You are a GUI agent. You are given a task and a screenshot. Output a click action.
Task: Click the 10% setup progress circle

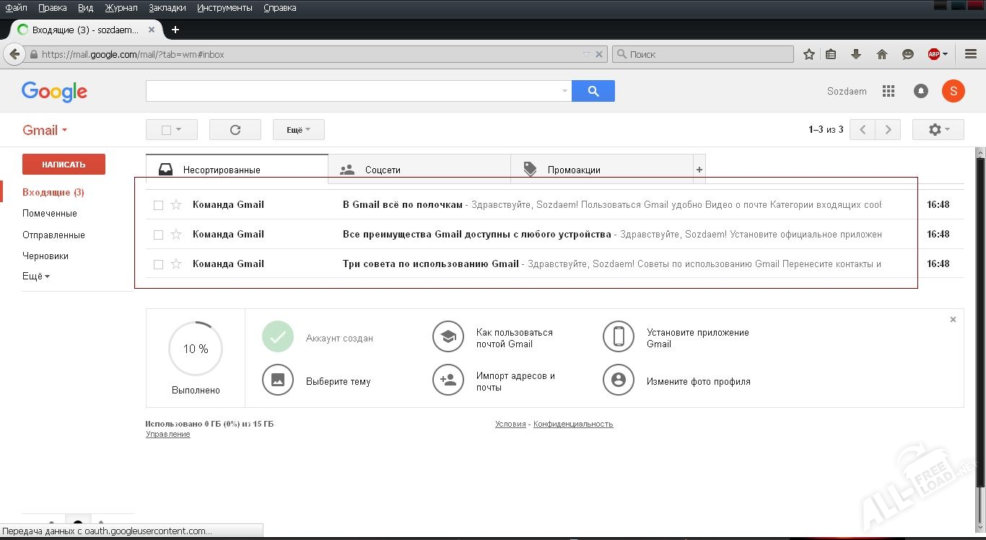click(195, 349)
